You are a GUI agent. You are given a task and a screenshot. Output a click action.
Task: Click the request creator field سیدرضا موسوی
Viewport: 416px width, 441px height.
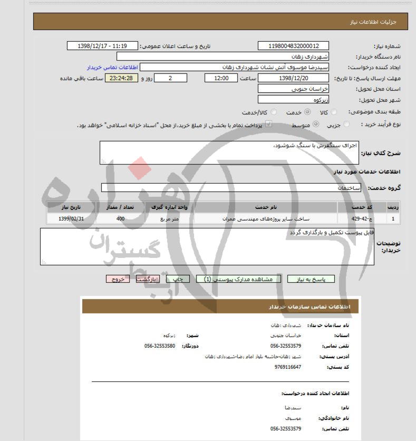click(x=234, y=67)
